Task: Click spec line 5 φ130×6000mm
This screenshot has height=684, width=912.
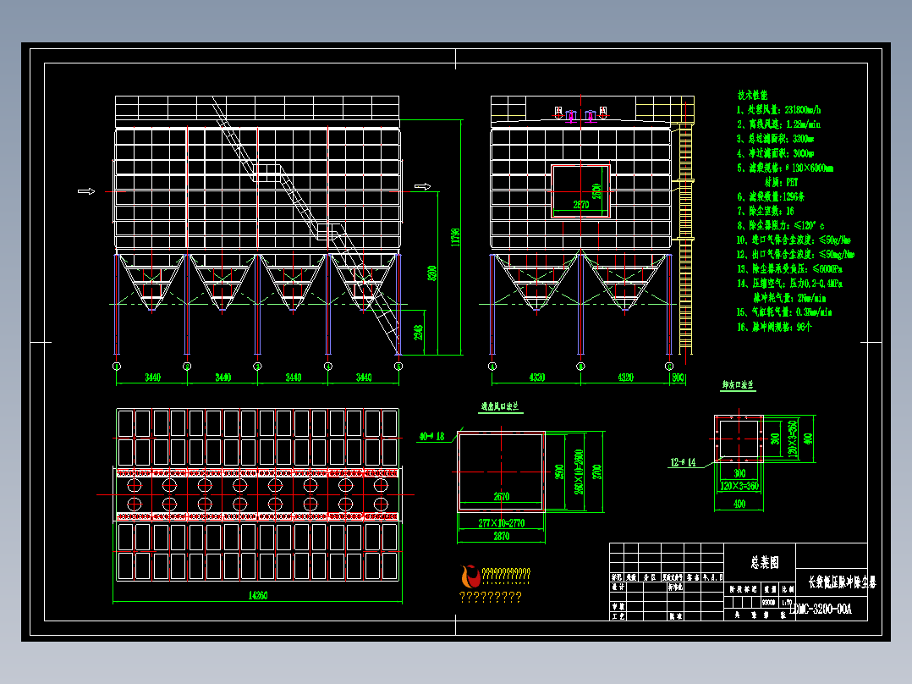Action: coord(785,168)
